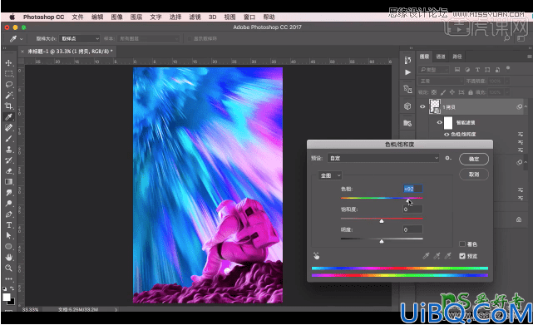This screenshot has height=325, width=533.
Task: Filter layers by type (T) icon
Action: tap(477, 70)
